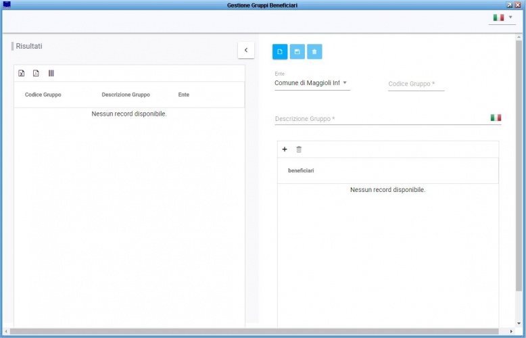526x338 pixels.
Task: Sort by Codice Gruppo column header
Action: (x=43, y=95)
